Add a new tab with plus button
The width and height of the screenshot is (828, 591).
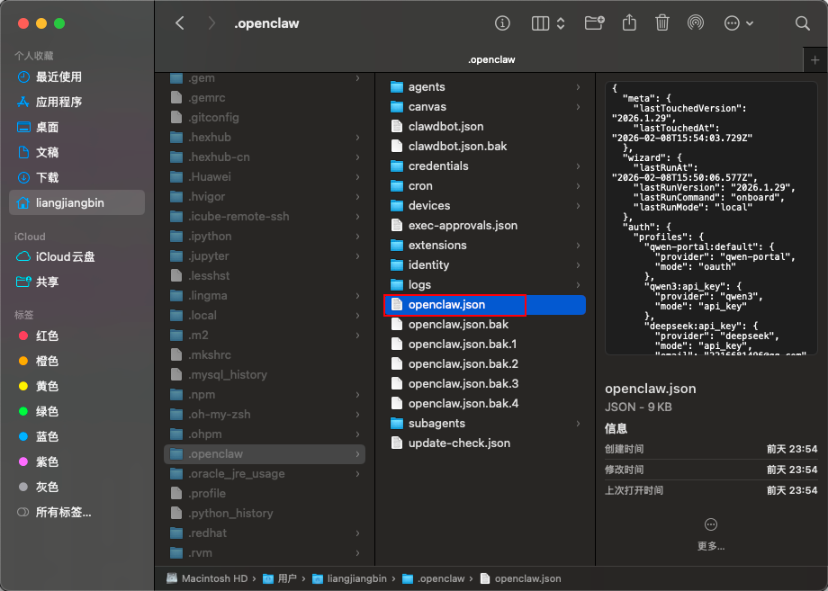coord(814,60)
